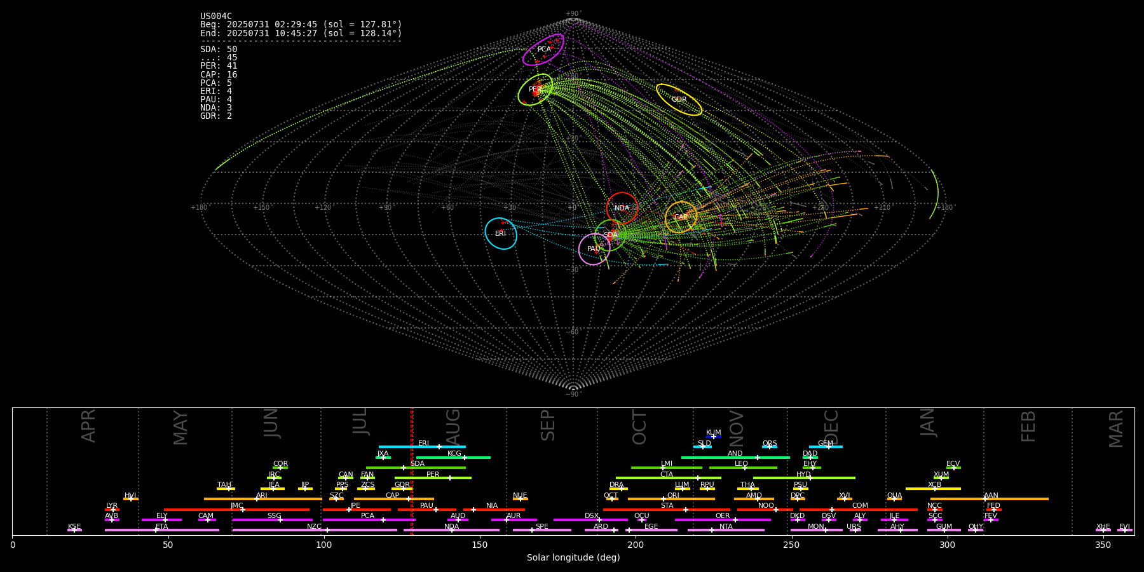Click the LEO shower bar in timeline
Image resolution: width=1144 pixels, height=572 pixels.
pyautogui.click(x=743, y=468)
